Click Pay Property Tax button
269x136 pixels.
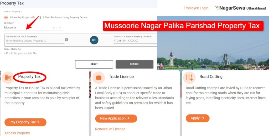tap(25, 122)
